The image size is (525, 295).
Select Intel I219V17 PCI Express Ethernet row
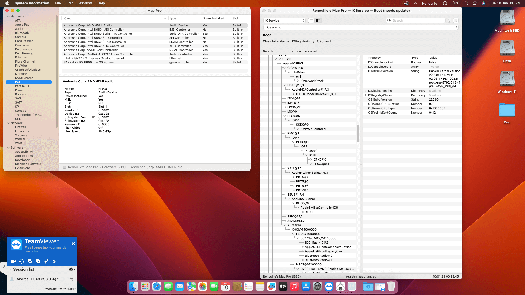pyautogui.click(x=154, y=58)
